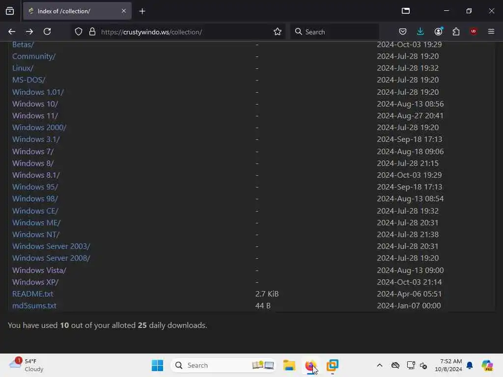Open the Betas/ directory link
Viewport: 503px width, 377px height.
(23, 45)
